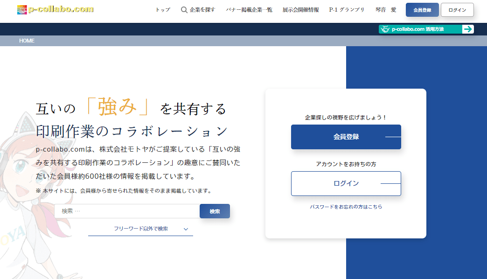Click the orange 「強み」 heading text
This screenshot has height=279, width=487.
(118, 106)
